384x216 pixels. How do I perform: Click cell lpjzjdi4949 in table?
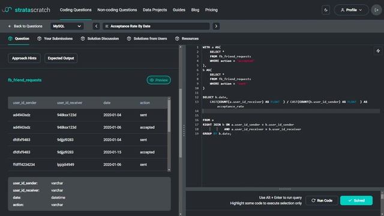tap(65, 164)
